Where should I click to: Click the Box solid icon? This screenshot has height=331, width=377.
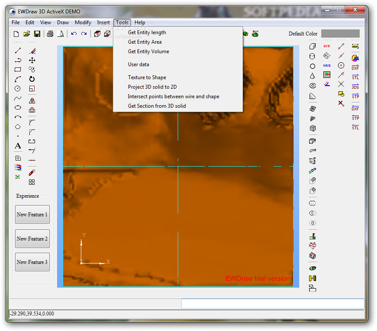pos(312,46)
